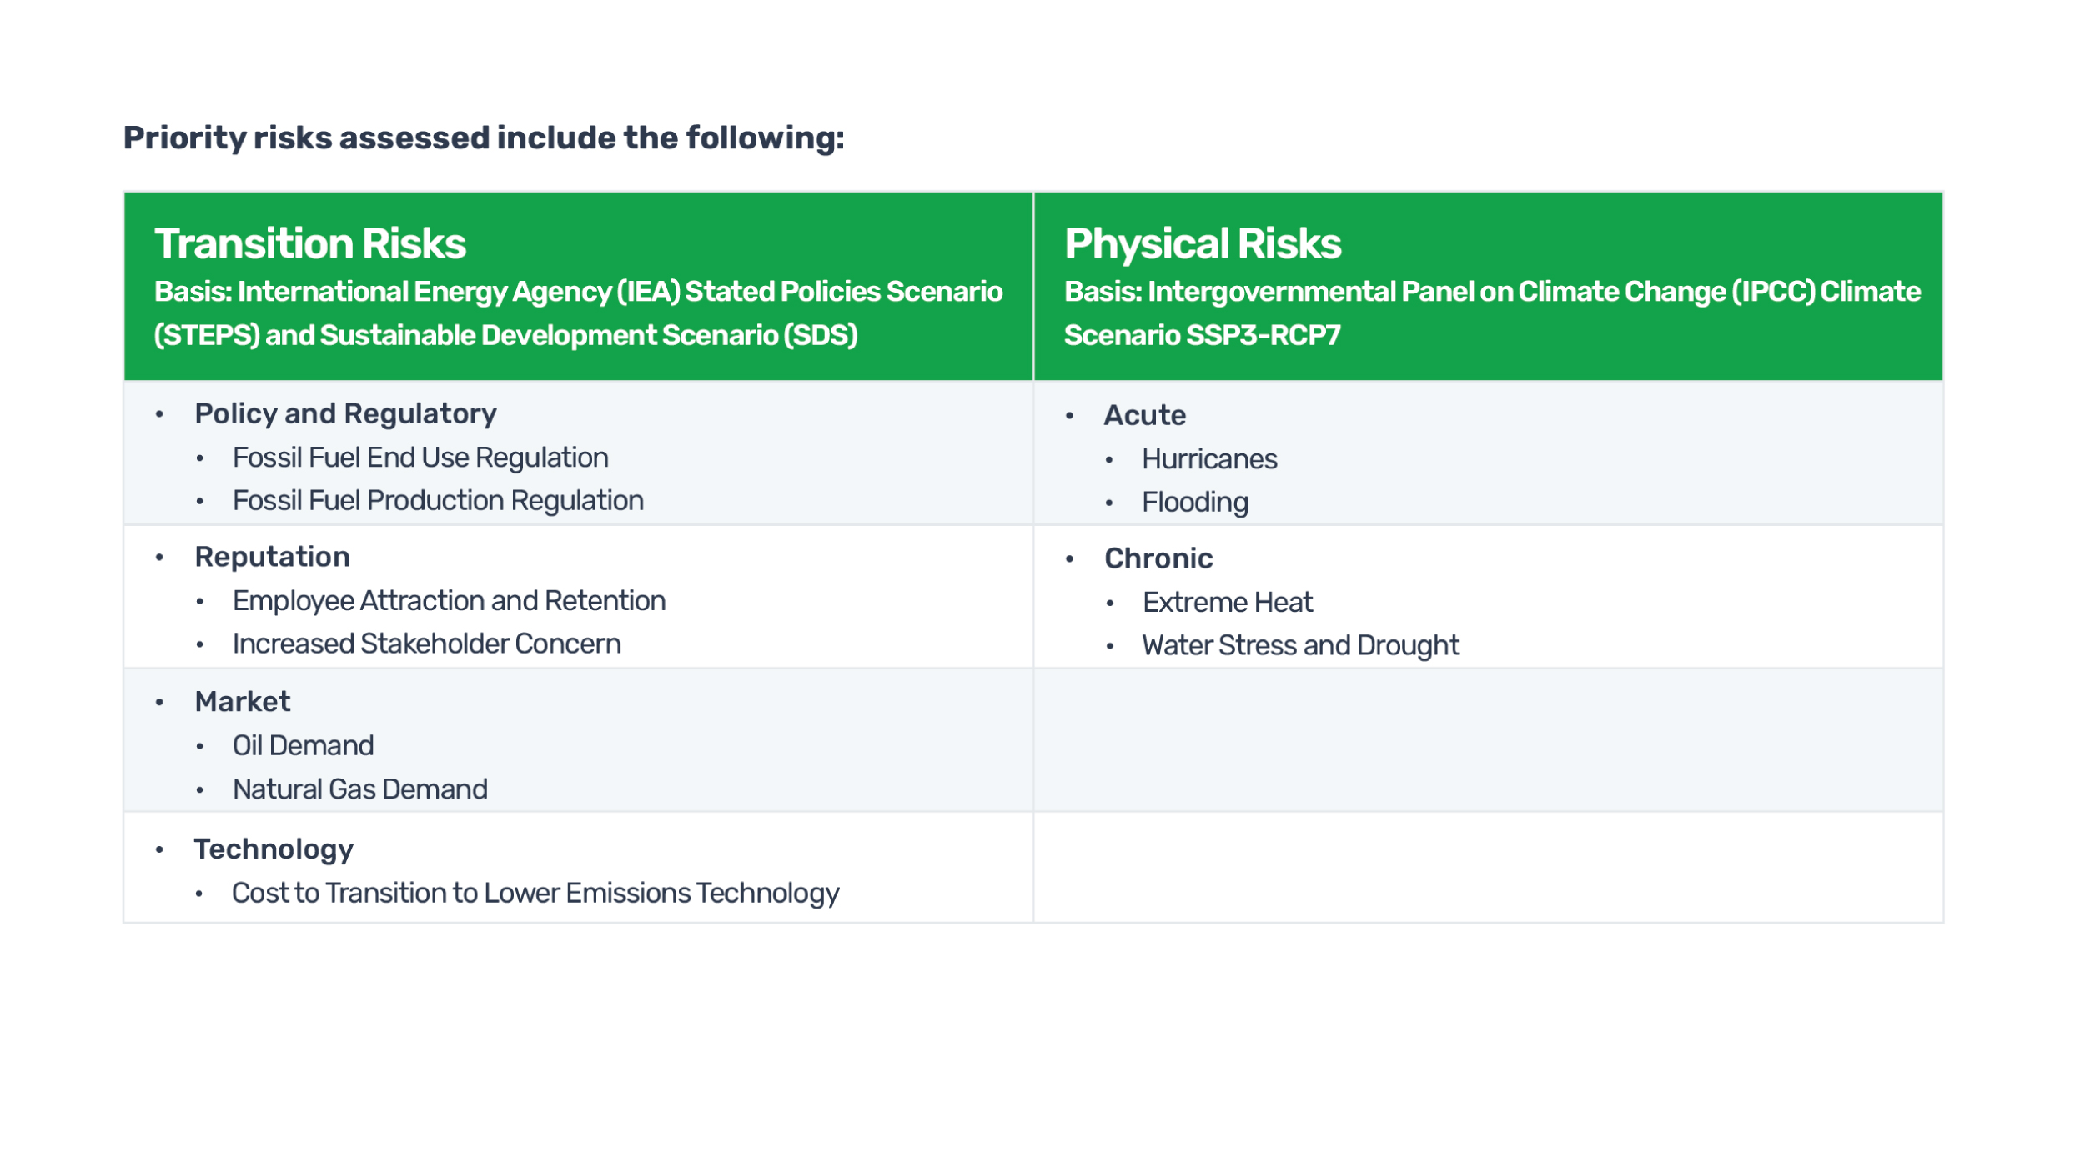Click Water Stress and Drought

point(1300,646)
